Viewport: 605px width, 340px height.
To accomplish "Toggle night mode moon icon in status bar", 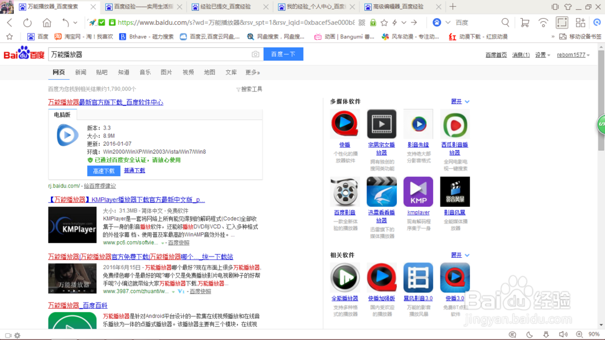I will point(529,335).
